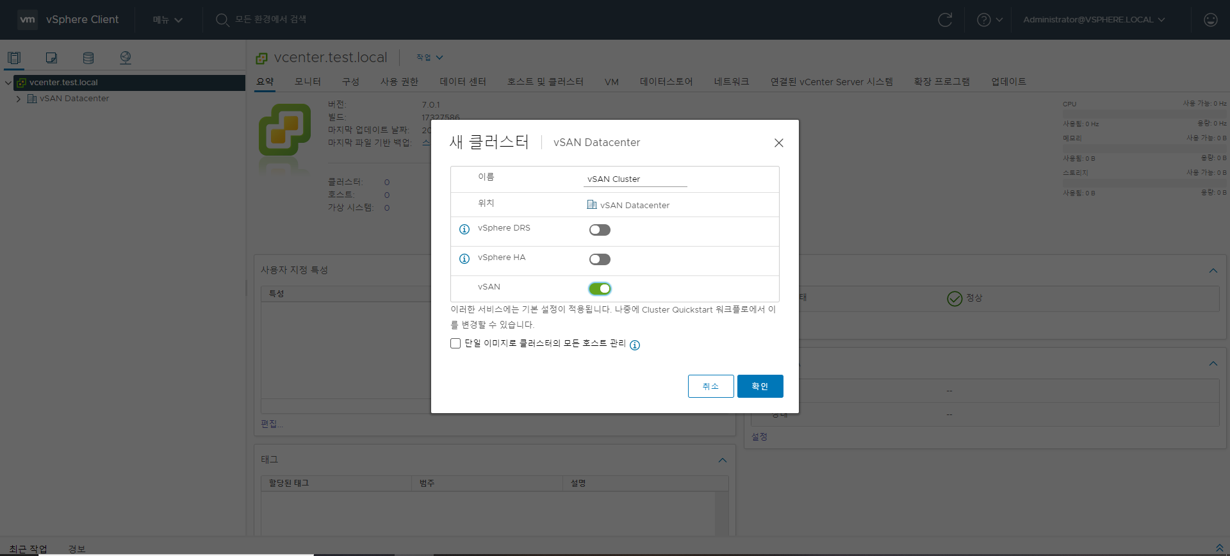Collapse the 태그 panel
Screen dimensions: 1230x556
[723, 460]
